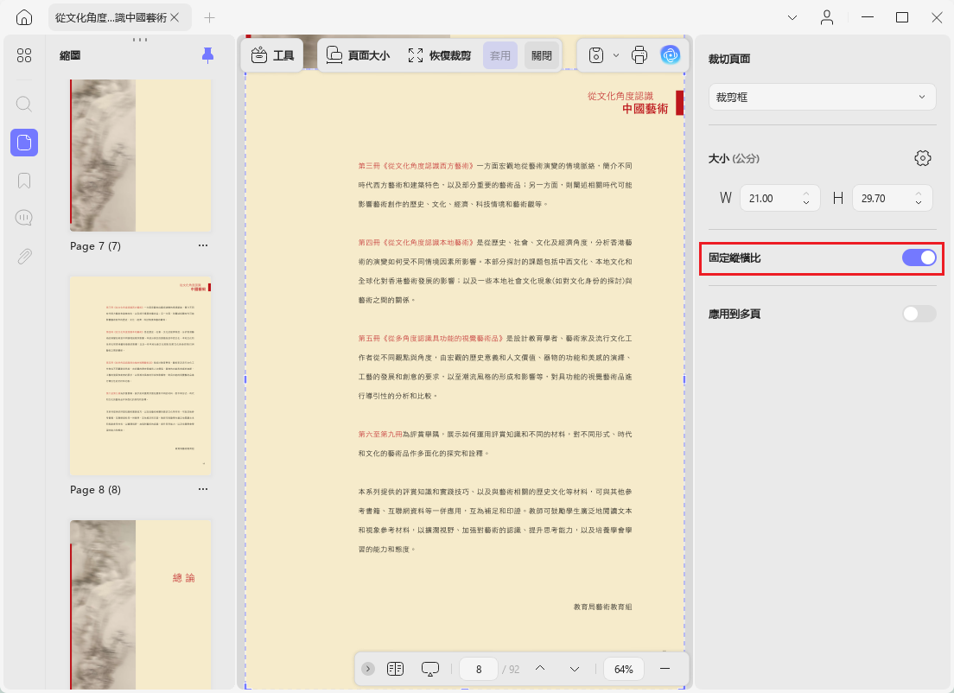
Task: Open the bookmarks panel icon
Action: 23,181
